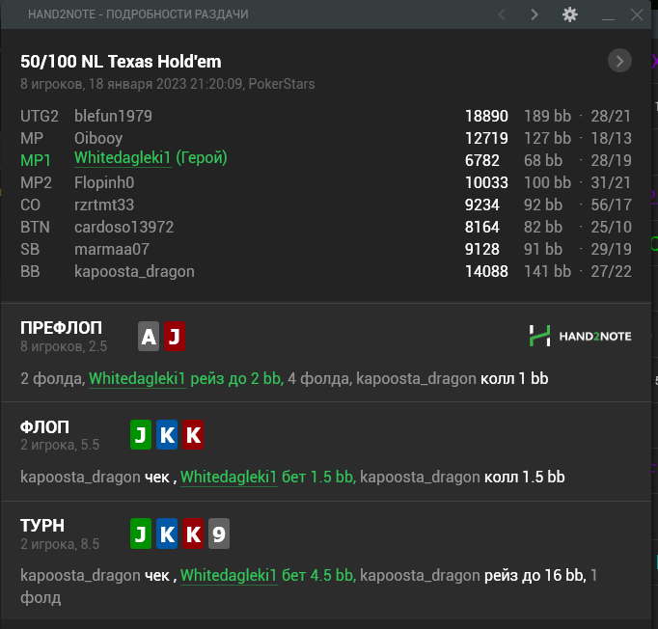Viewport: 658px width, 629px height.
Task: Click 'колл 1.5 bb' in flop action
Action: (525, 478)
